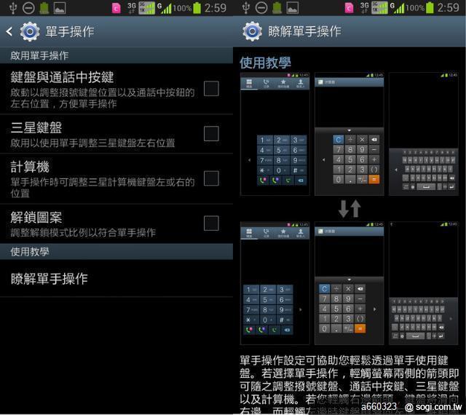The height and width of the screenshot is (415, 466).
Task: Open 瞭解單手操作 tutorial entry
Action: point(116,279)
